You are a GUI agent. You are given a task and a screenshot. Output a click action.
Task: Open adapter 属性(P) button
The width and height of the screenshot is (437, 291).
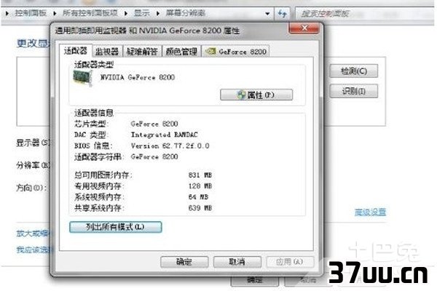coord(256,95)
